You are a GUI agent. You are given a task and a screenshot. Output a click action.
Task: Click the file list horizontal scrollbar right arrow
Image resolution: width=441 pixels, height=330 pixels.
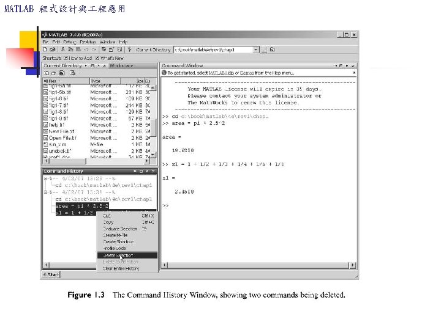(147, 161)
